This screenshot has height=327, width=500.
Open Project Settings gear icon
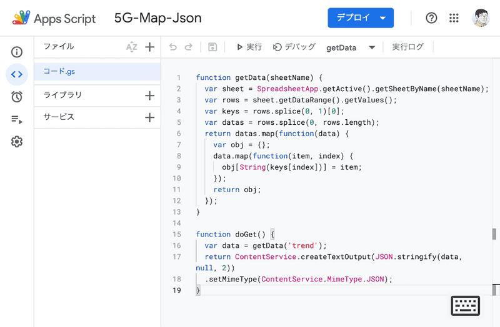[17, 142]
